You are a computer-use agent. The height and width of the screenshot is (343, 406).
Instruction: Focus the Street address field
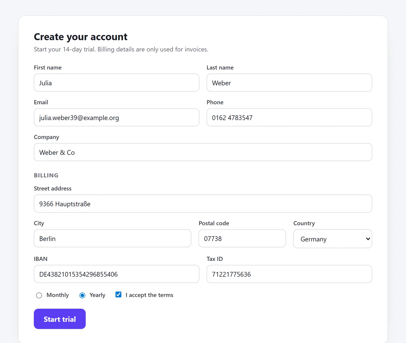tap(203, 204)
